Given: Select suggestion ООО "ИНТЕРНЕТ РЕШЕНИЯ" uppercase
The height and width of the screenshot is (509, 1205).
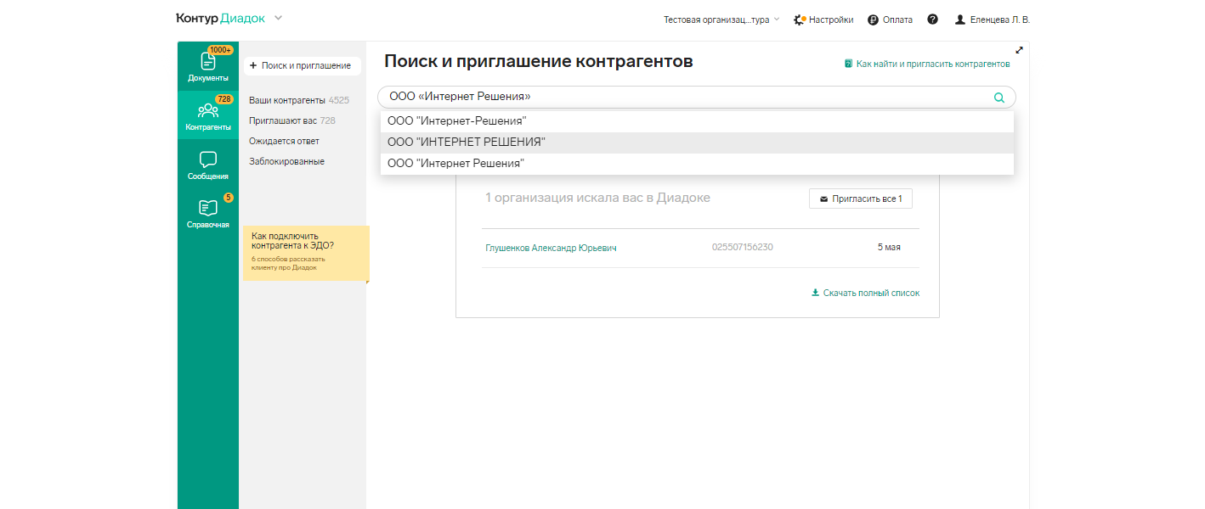Looking at the screenshot, I should pyautogui.click(x=697, y=143).
